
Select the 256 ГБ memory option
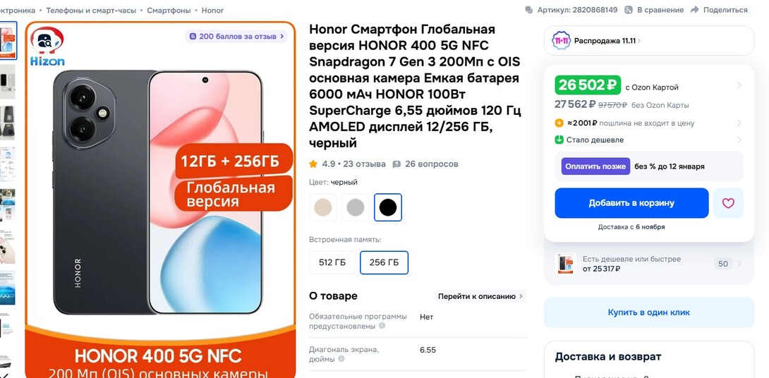click(x=384, y=262)
